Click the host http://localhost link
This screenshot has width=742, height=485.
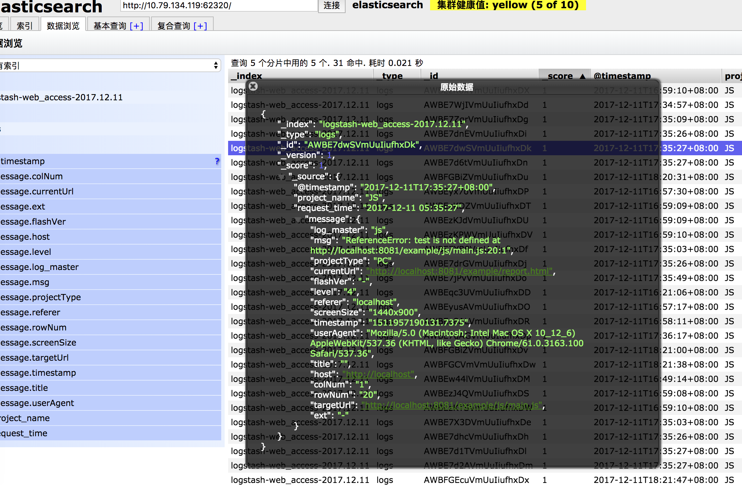[x=379, y=374]
